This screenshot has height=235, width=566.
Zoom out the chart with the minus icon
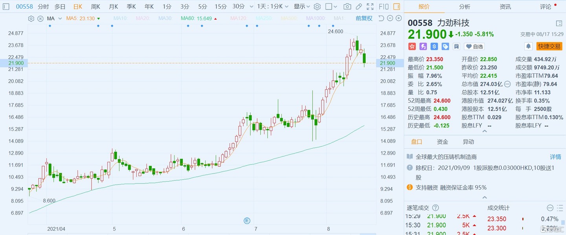(390, 18)
